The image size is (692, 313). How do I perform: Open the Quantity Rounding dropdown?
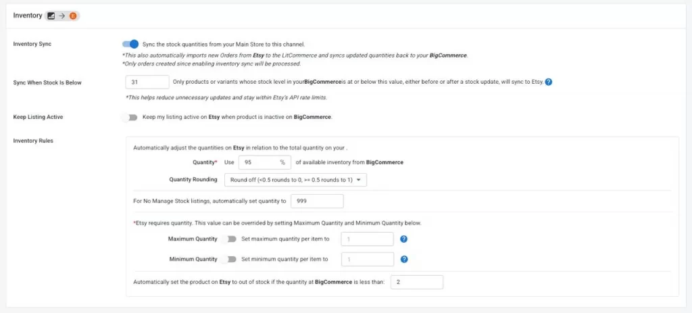296,180
